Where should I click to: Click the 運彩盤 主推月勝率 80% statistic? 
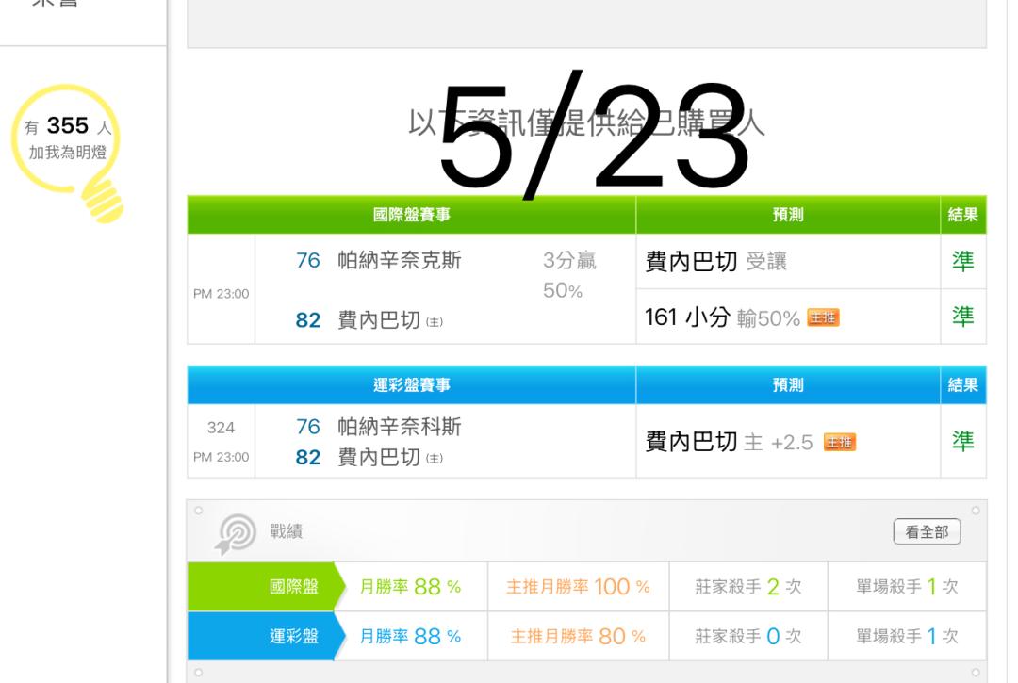578,636
